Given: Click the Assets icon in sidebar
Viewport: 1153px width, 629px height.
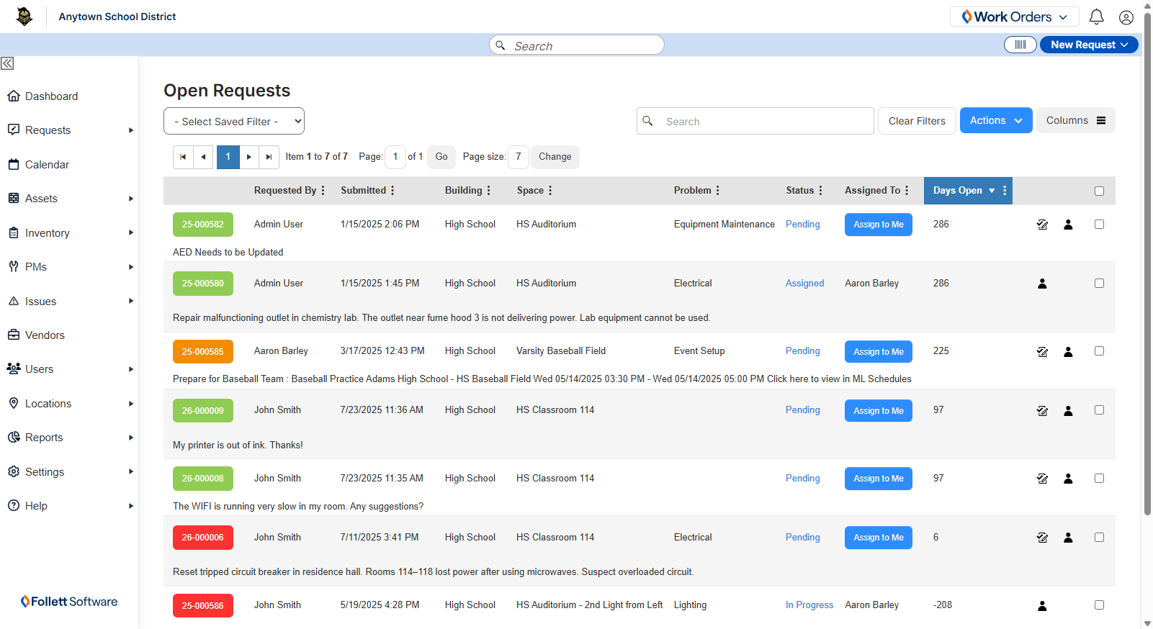Looking at the screenshot, I should 14,198.
